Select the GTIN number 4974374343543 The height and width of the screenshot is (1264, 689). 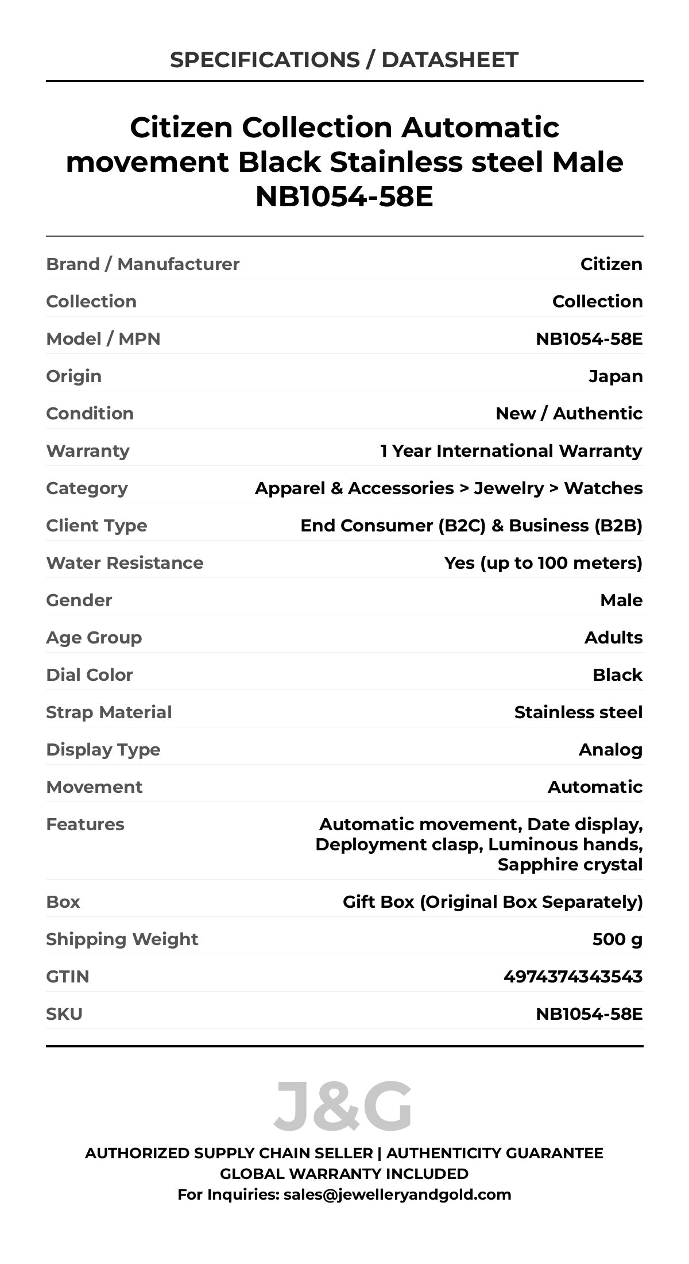click(572, 977)
